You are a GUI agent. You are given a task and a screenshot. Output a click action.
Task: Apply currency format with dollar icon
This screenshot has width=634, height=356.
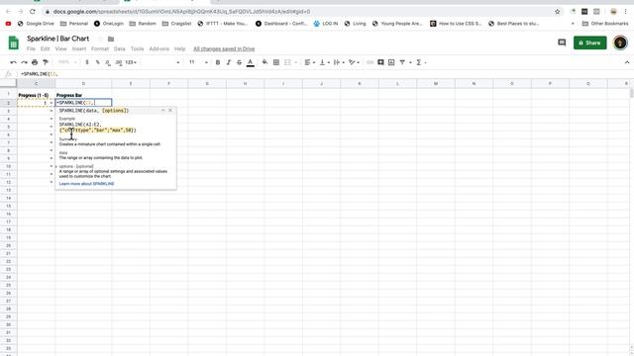(87, 62)
